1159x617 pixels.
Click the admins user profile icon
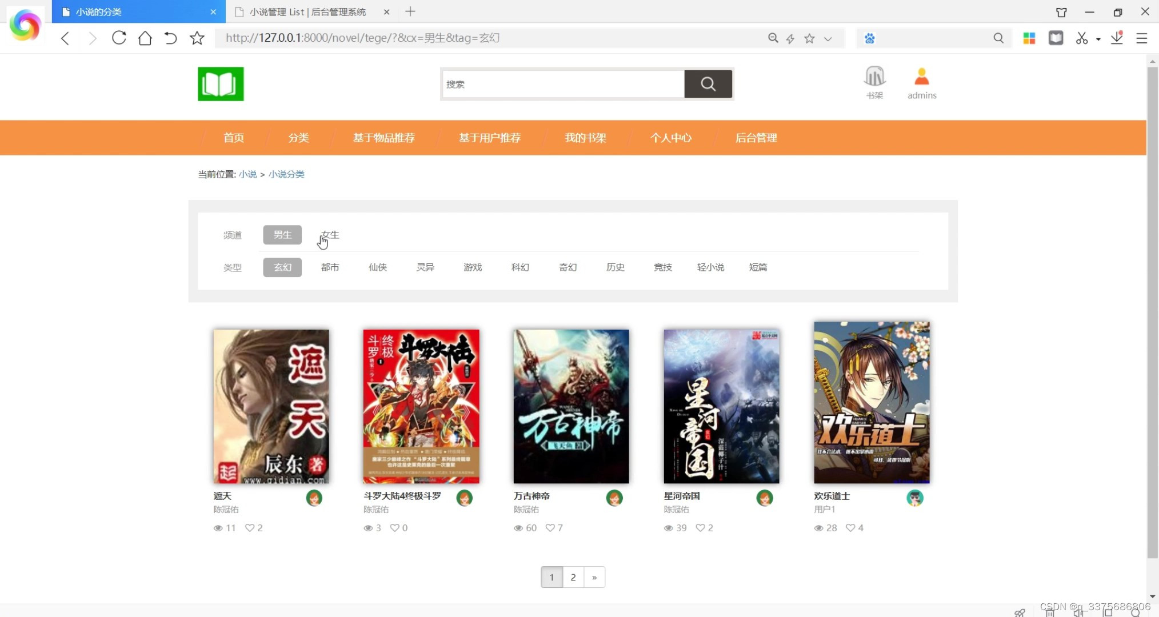pos(921,77)
